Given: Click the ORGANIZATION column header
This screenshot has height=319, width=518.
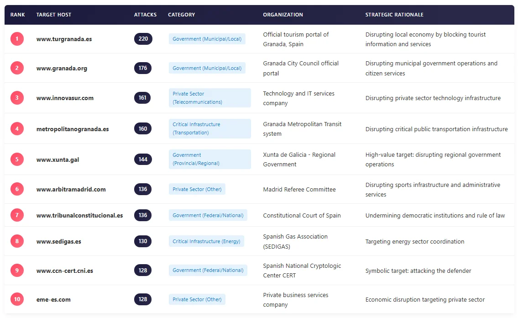Looking at the screenshot, I should [283, 15].
